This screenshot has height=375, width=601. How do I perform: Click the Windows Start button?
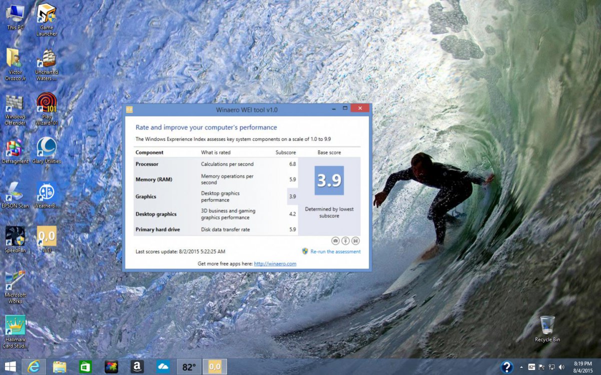tap(10, 366)
